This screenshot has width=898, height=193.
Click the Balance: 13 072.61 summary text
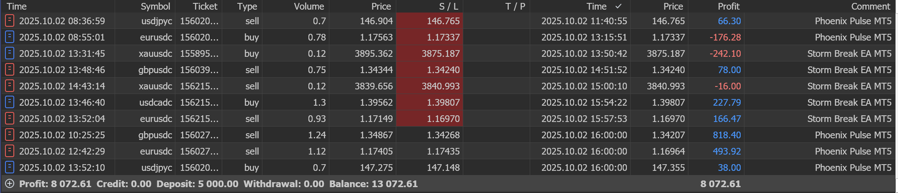click(x=373, y=184)
